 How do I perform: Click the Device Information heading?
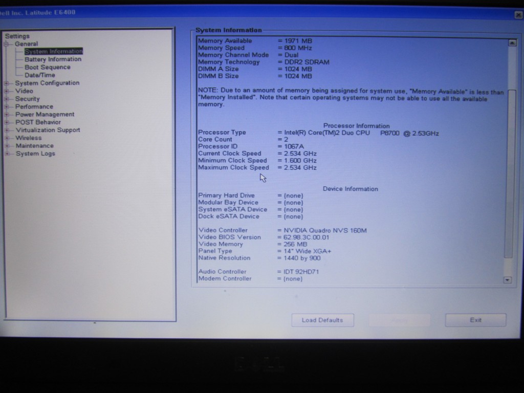[350, 189]
